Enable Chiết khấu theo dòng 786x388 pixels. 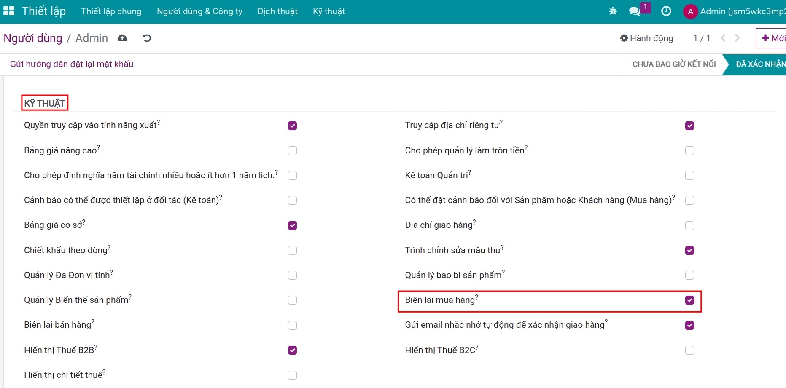(x=292, y=250)
